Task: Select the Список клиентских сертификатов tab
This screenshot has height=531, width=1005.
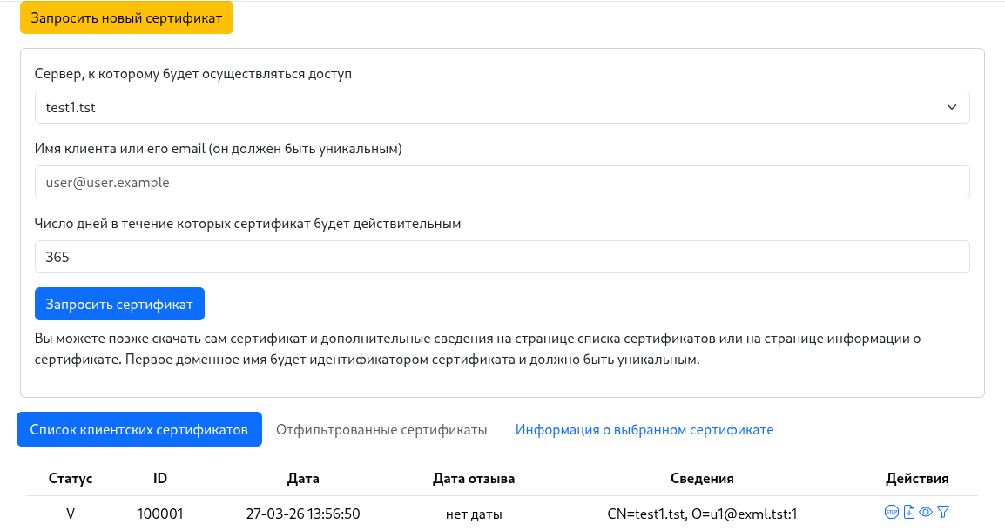Action: tap(138, 428)
